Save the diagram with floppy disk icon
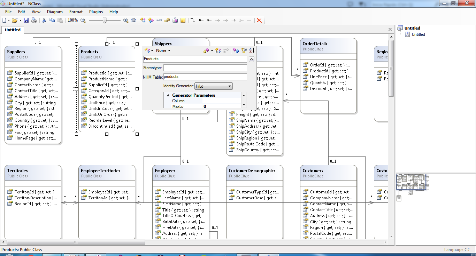Viewport: 476px width, 256px height. point(26,20)
